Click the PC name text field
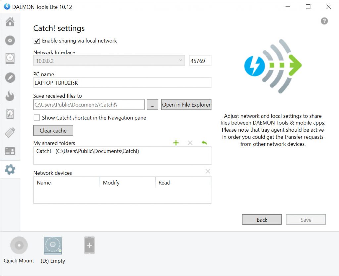 tap(122, 83)
